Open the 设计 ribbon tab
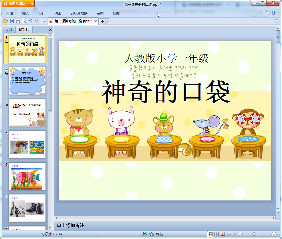 (41, 13)
